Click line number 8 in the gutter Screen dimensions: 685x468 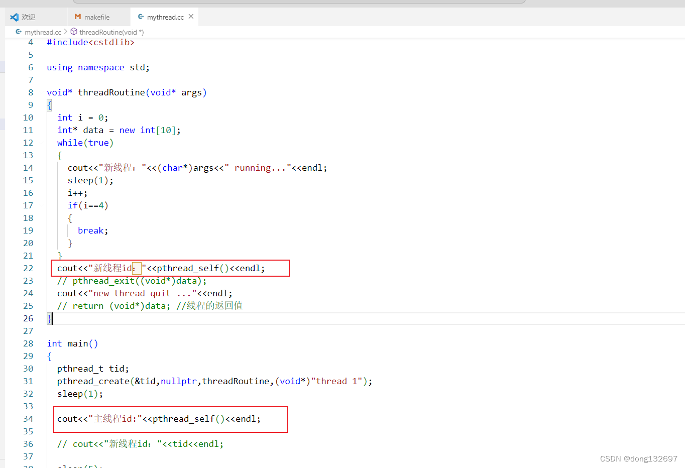tap(31, 92)
